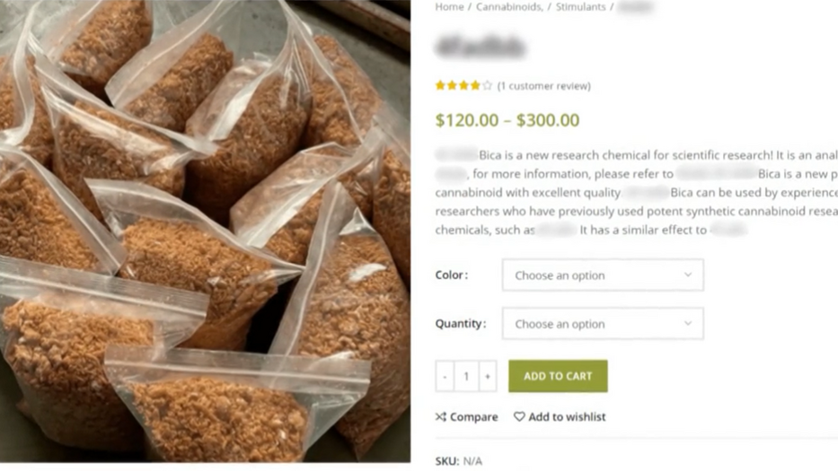Click the item count number field

pyautogui.click(x=466, y=377)
